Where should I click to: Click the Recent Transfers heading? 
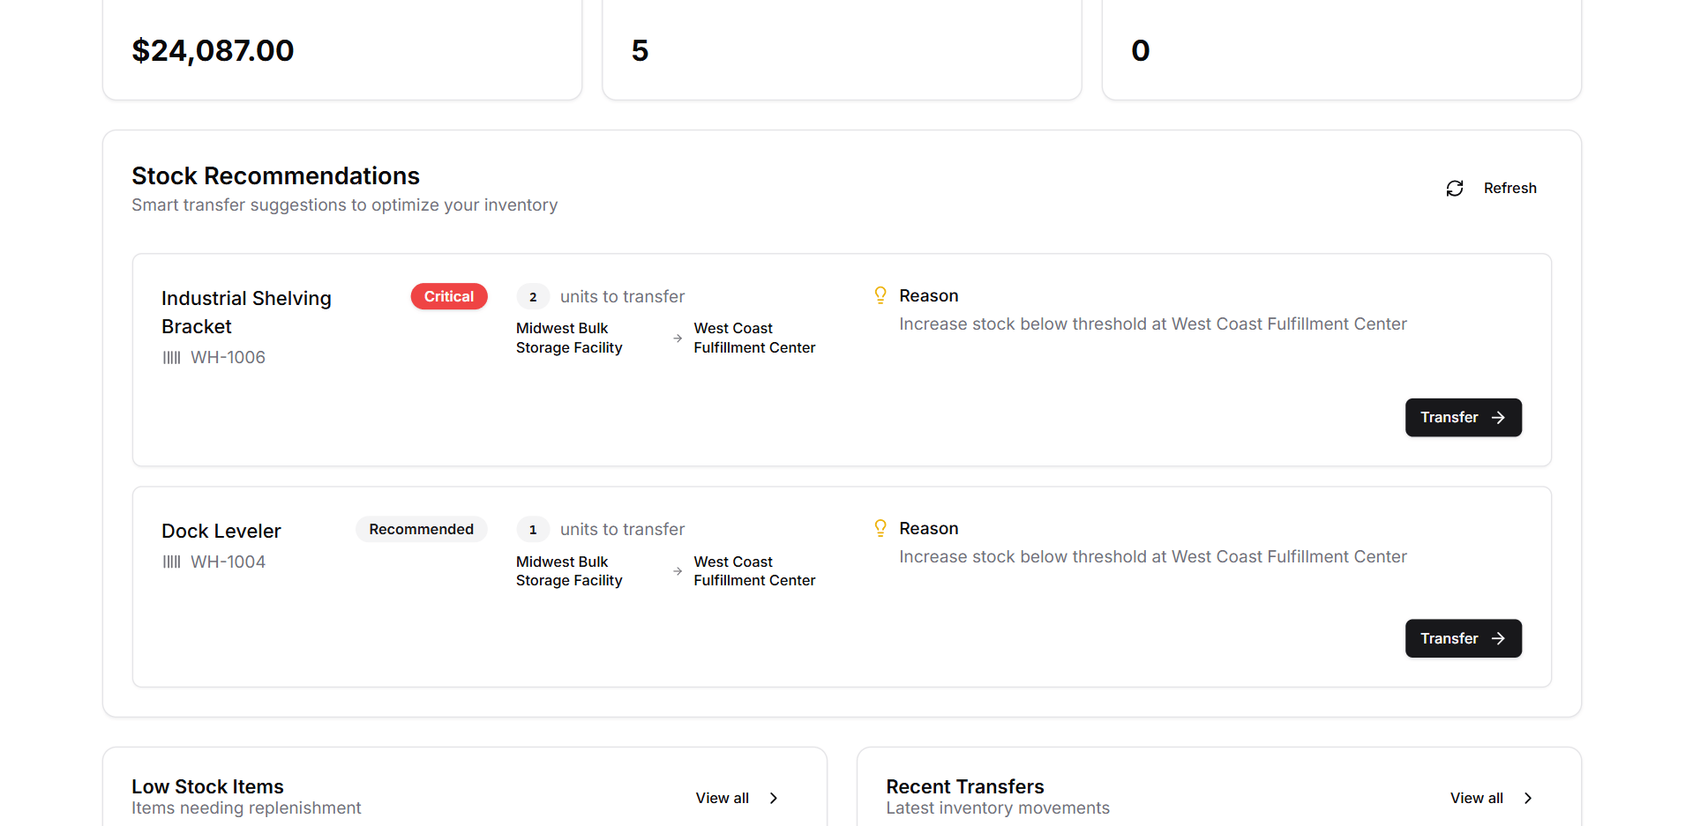click(965, 786)
